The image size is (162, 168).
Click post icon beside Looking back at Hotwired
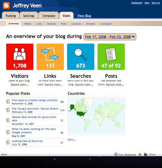click(x=8, y=142)
